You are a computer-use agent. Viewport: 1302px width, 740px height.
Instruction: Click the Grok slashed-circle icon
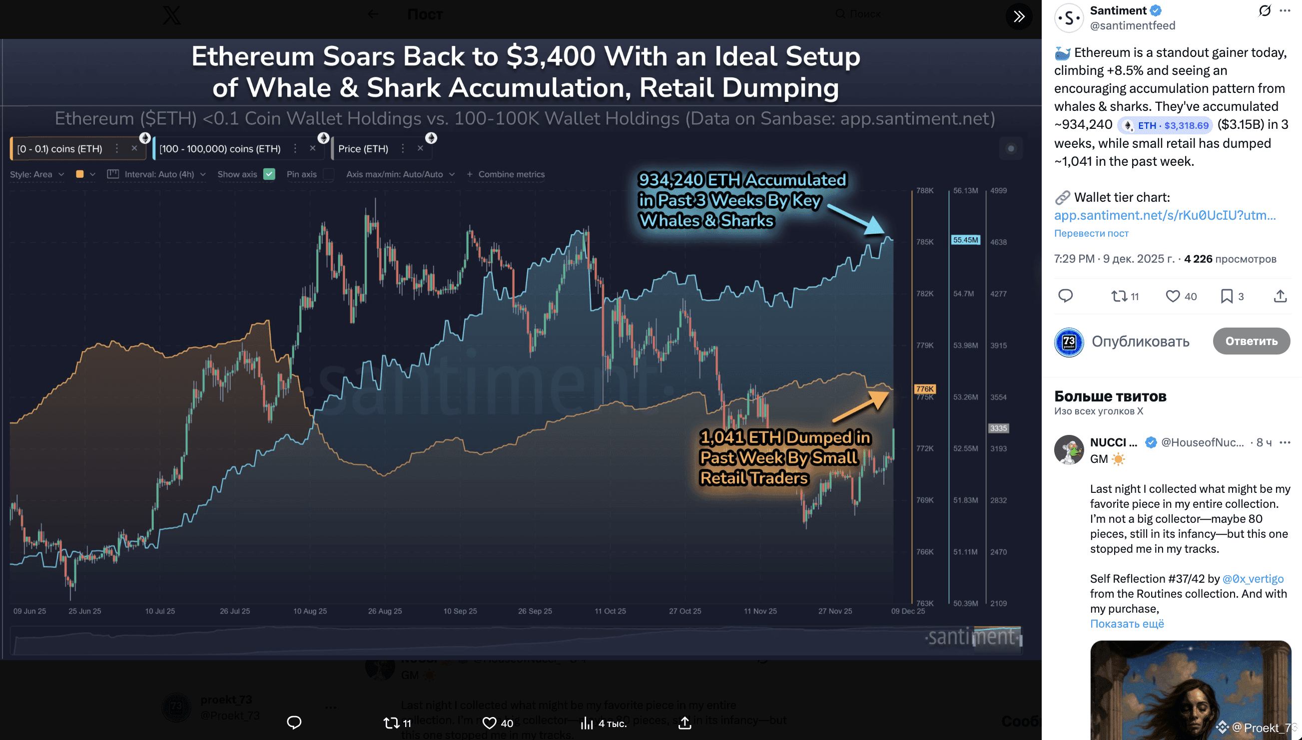coord(1265,10)
